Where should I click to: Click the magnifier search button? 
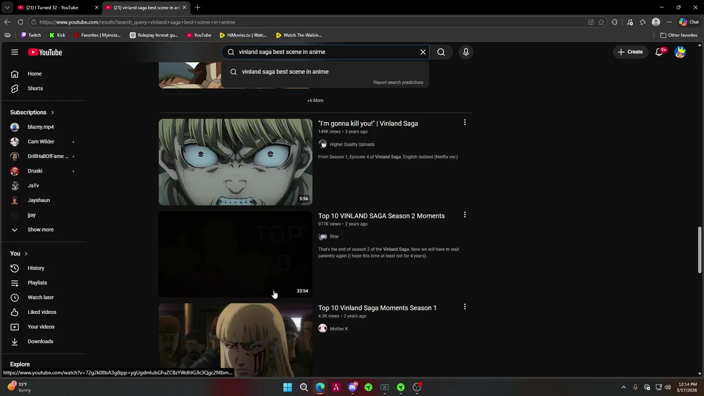tap(441, 52)
